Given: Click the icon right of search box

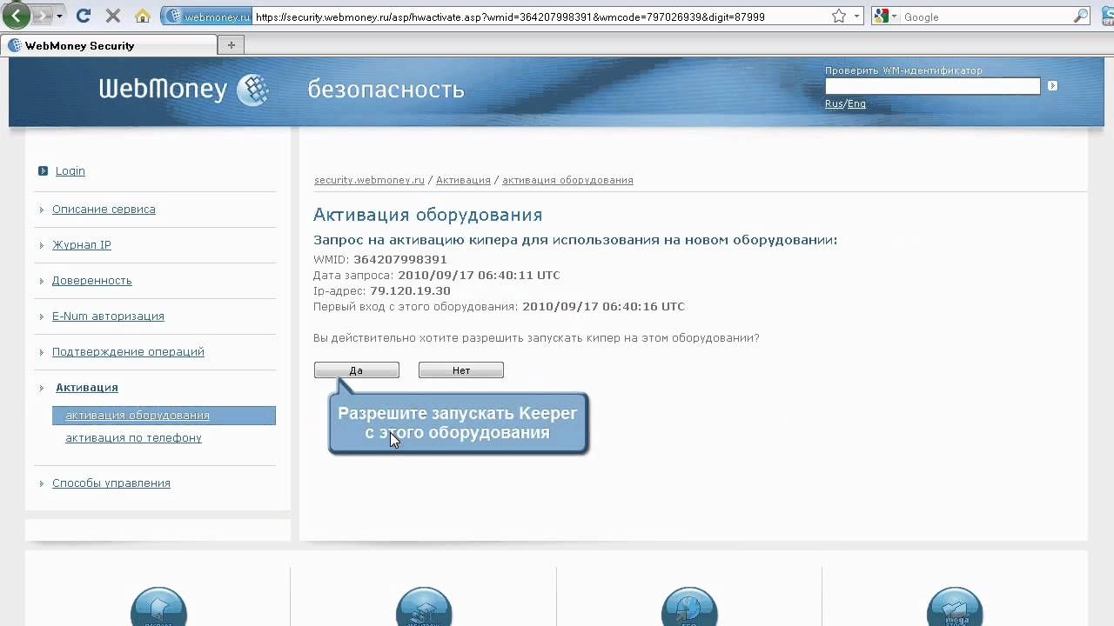Looking at the screenshot, I should (1106, 17).
